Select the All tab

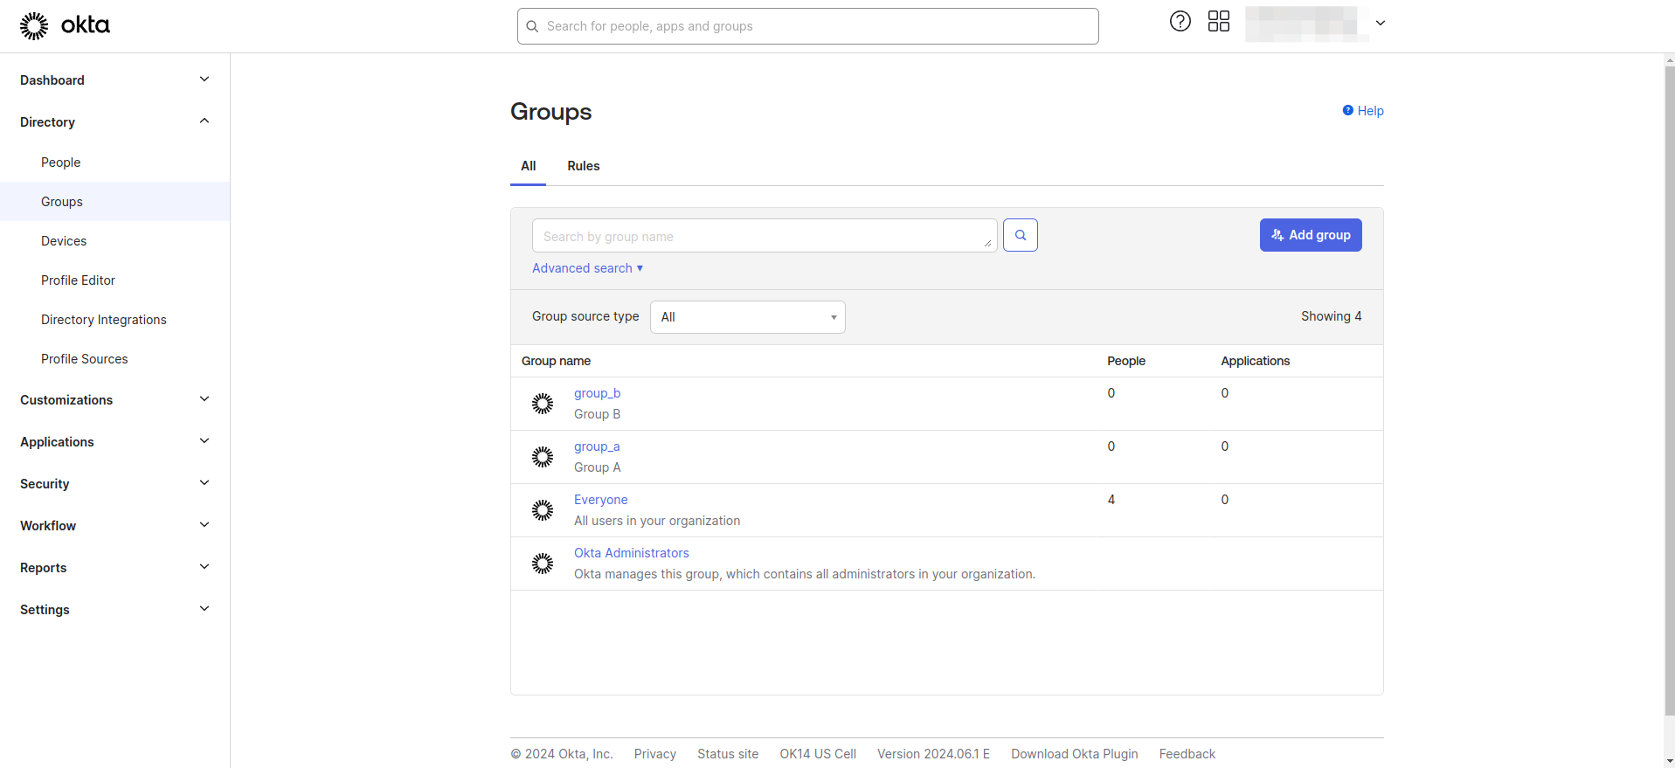point(528,166)
